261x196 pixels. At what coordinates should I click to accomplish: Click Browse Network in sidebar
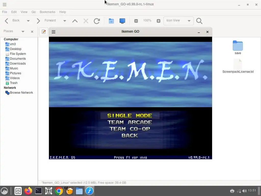tap(19, 93)
